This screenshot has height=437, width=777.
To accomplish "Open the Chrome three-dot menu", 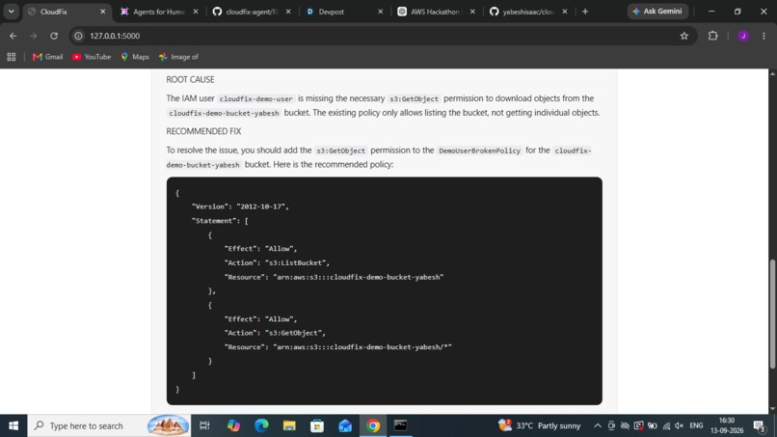I will [764, 36].
